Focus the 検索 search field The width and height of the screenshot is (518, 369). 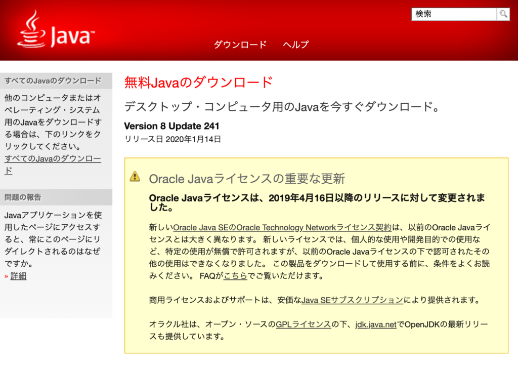(x=454, y=14)
